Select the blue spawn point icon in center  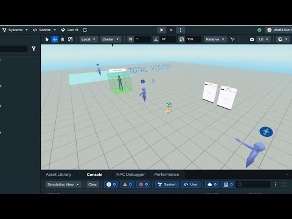click(x=143, y=82)
